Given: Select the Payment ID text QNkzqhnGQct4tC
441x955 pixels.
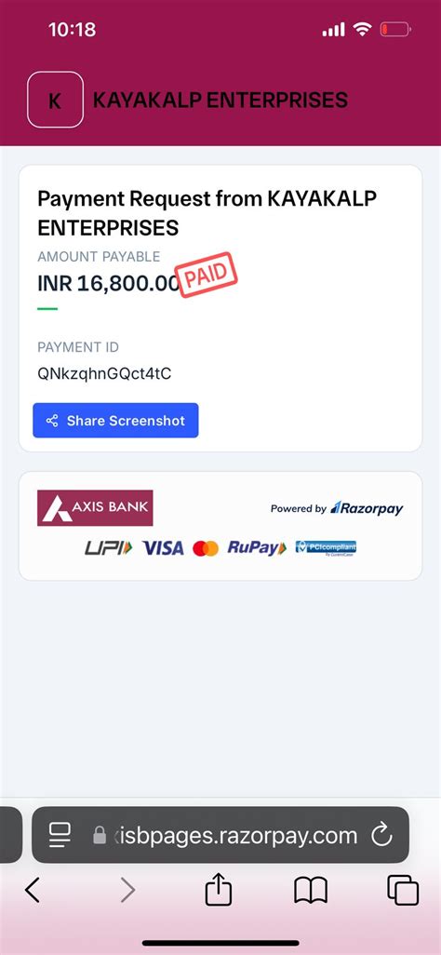Looking at the screenshot, I should point(104,374).
